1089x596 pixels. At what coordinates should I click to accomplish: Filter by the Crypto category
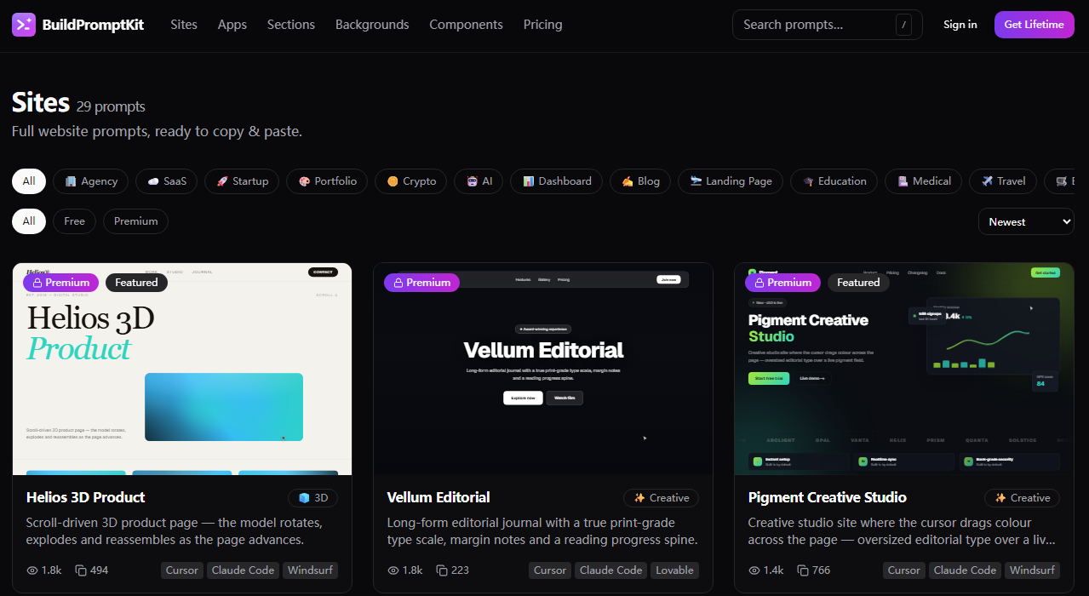[x=411, y=181]
